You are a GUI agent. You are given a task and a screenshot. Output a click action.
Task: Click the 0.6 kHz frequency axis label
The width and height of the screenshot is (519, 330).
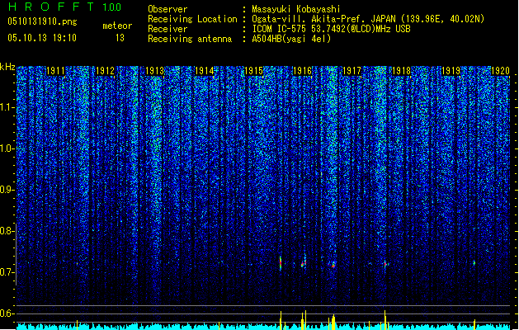pos(7,313)
